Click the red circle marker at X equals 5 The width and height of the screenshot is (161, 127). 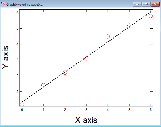tap(129, 25)
